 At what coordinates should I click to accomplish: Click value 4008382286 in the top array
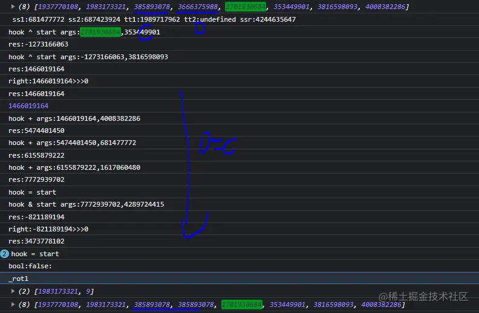pos(385,7)
